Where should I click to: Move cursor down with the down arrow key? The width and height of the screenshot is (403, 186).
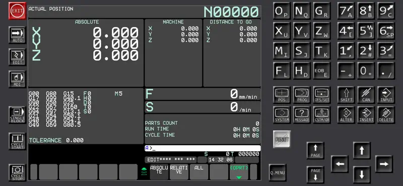[362, 174]
